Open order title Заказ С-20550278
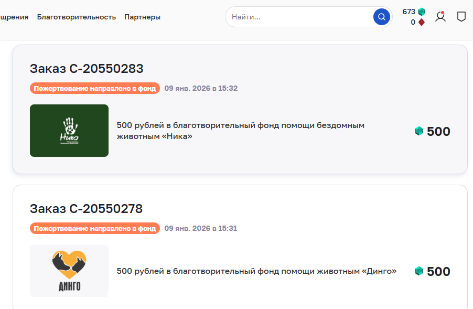The width and height of the screenshot is (473, 309). (x=86, y=209)
